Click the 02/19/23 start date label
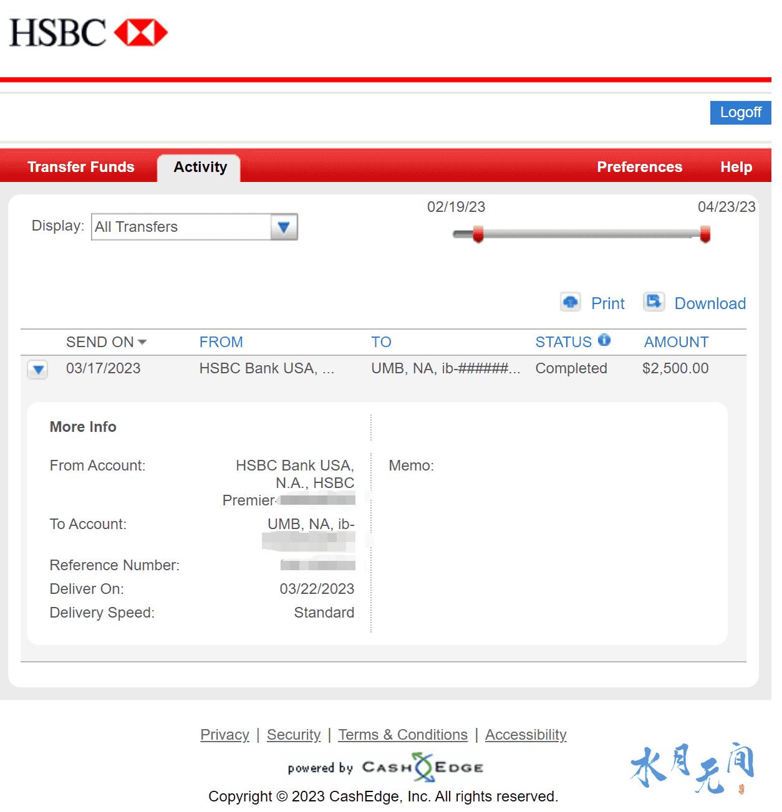 (x=456, y=207)
